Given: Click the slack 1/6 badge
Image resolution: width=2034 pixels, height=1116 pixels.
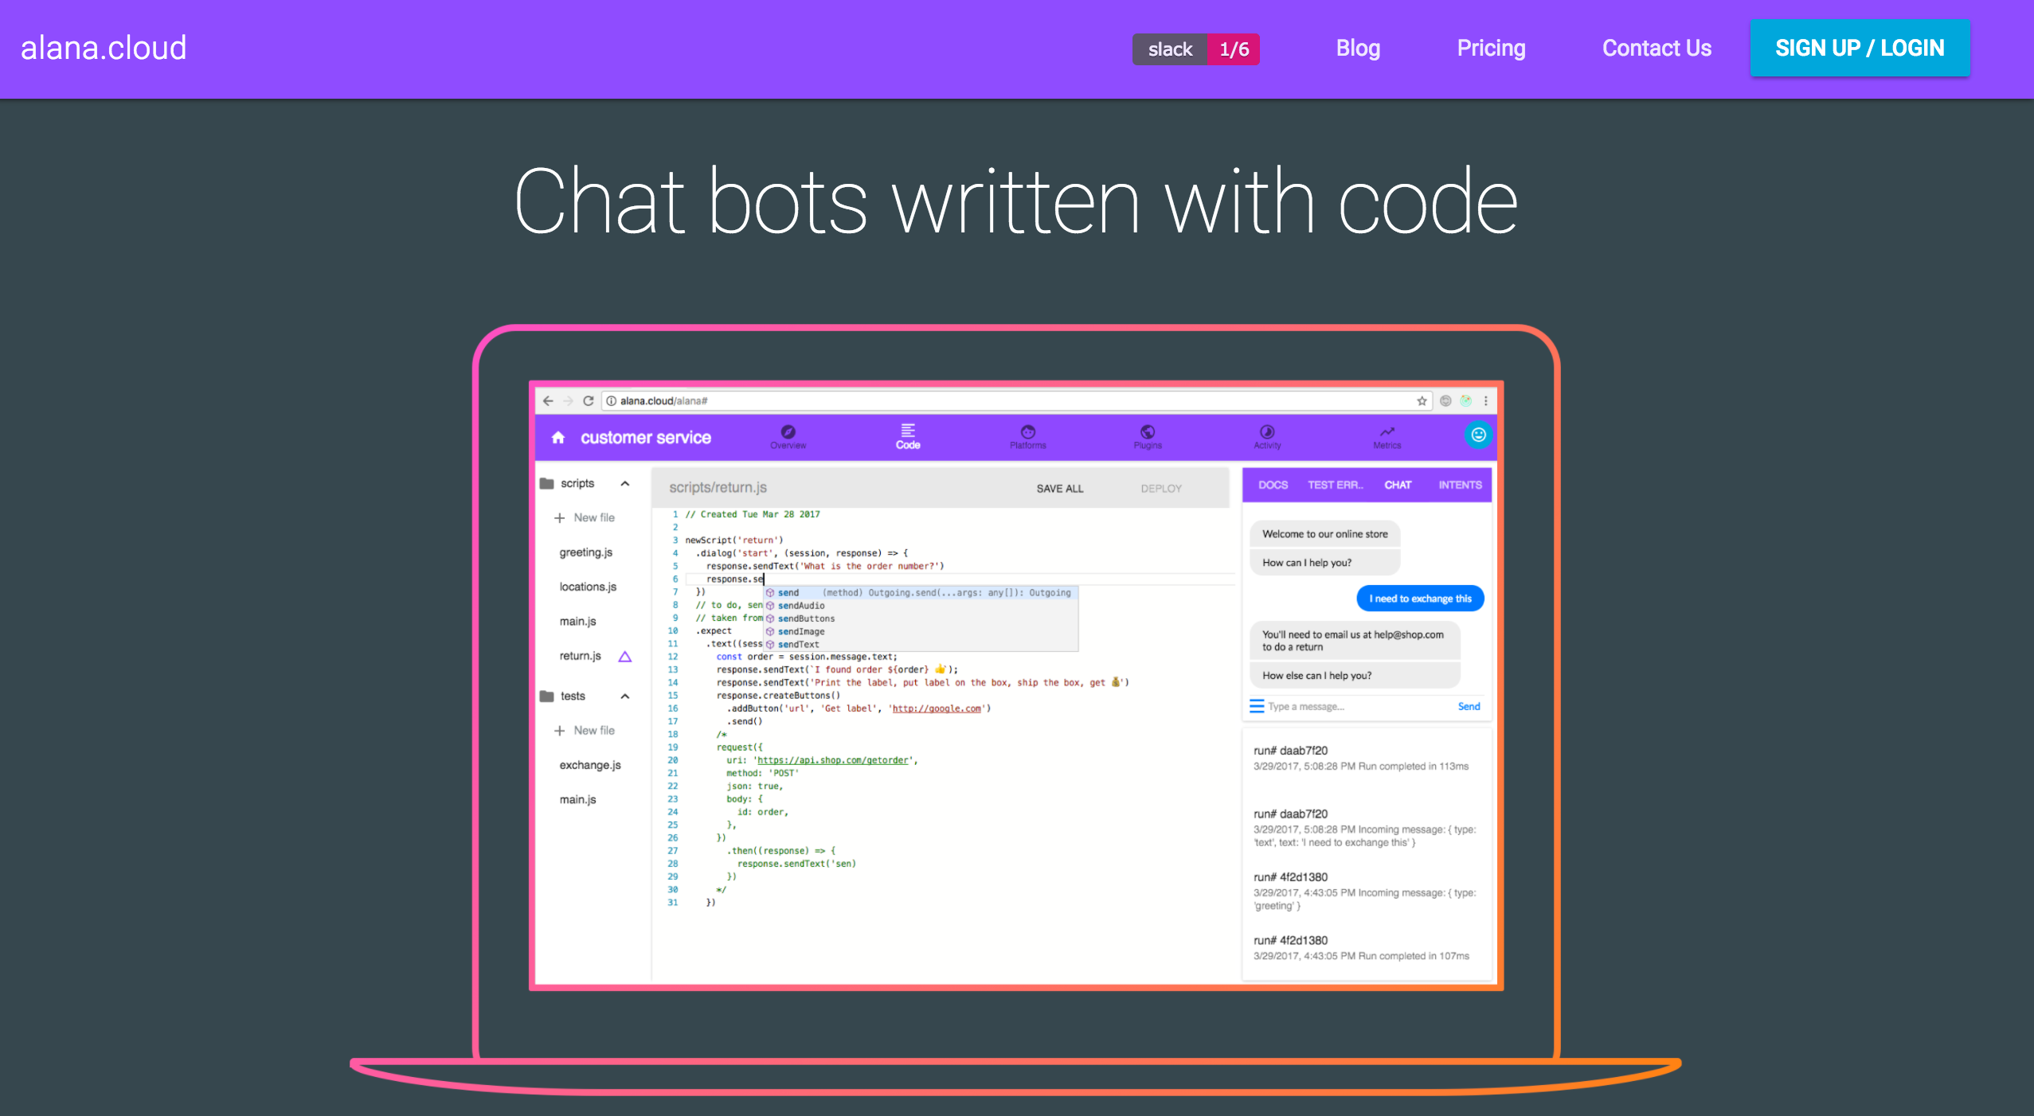Looking at the screenshot, I should coord(1195,49).
